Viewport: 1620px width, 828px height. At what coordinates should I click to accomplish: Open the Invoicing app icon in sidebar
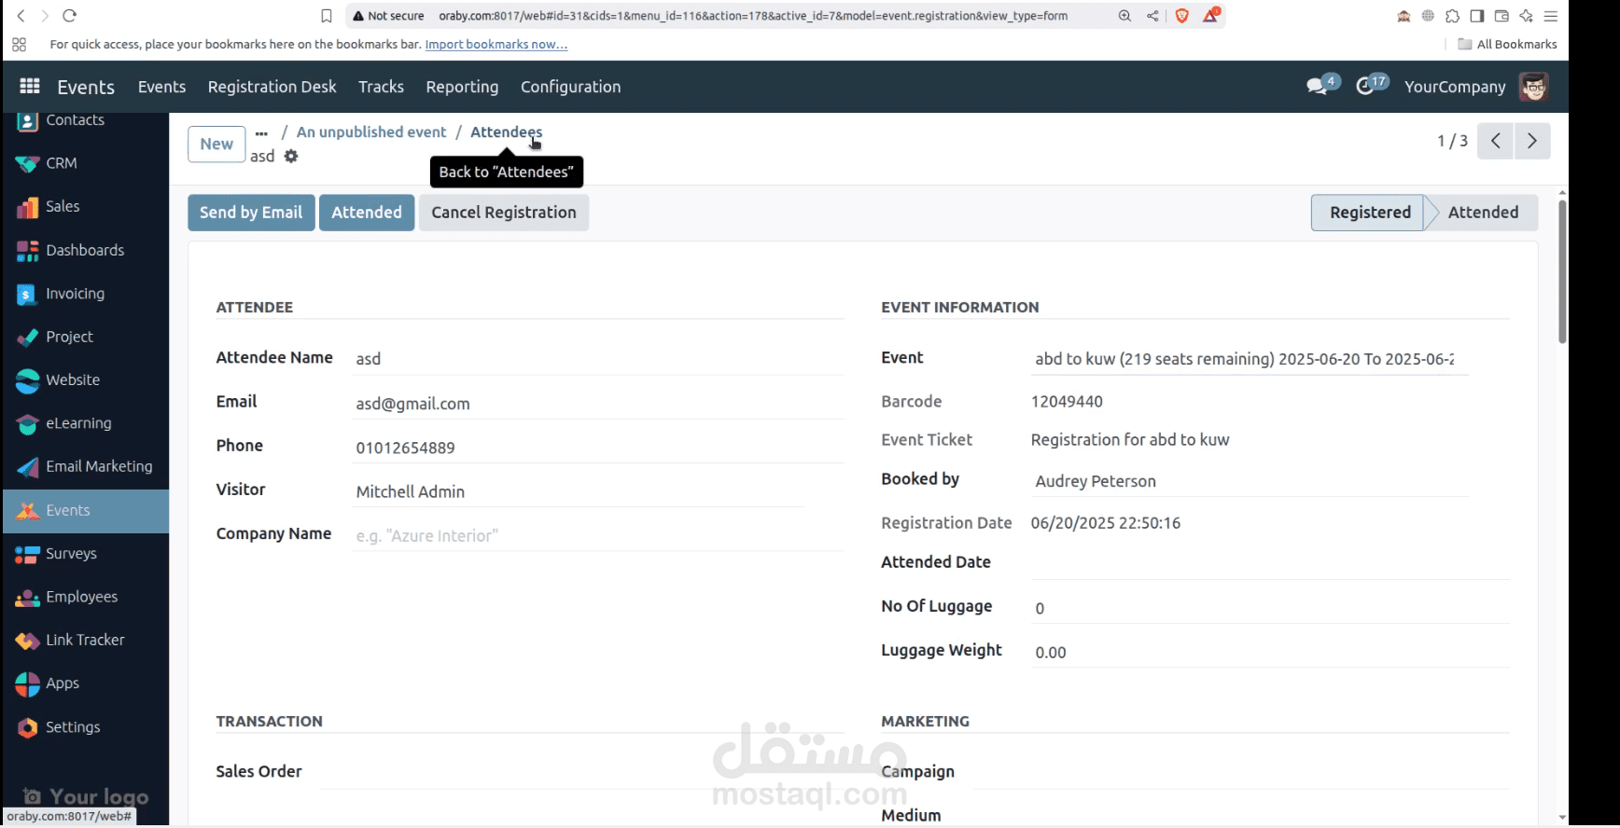tap(27, 294)
